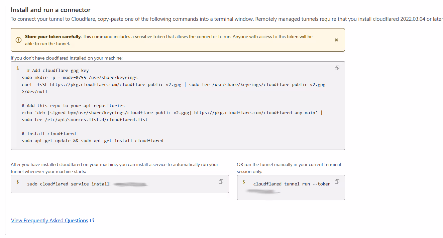Open View Frequently Asked Questions link
Screen dimensions: 443x238
(x=49, y=221)
